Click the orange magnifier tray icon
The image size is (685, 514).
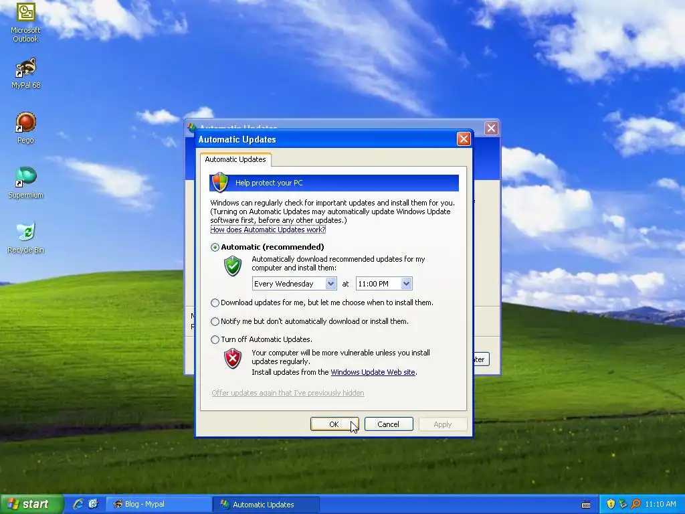(635, 504)
